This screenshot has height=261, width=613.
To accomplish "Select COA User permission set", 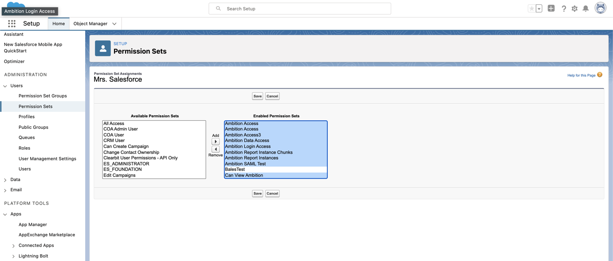I will (154, 135).
